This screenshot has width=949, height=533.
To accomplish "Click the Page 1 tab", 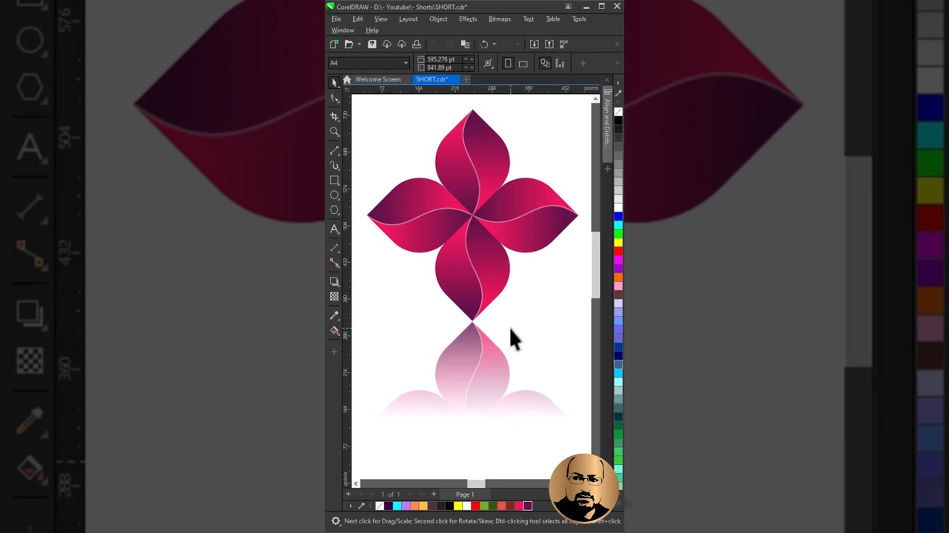I will coord(465,495).
